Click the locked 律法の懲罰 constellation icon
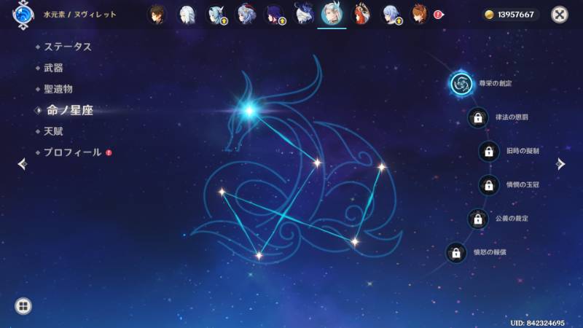 click(x=478, y=118)
